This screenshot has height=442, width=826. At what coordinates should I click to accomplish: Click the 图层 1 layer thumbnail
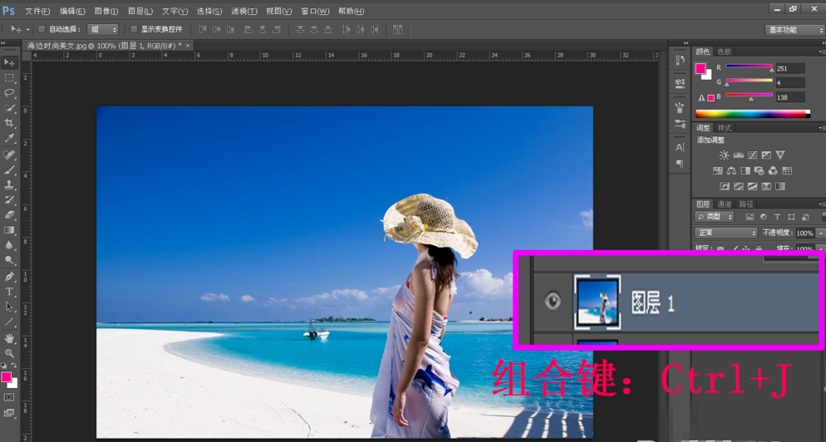[597, 302]
